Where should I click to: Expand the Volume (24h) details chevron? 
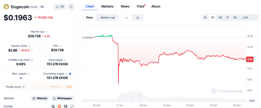[x=32, y=50]
